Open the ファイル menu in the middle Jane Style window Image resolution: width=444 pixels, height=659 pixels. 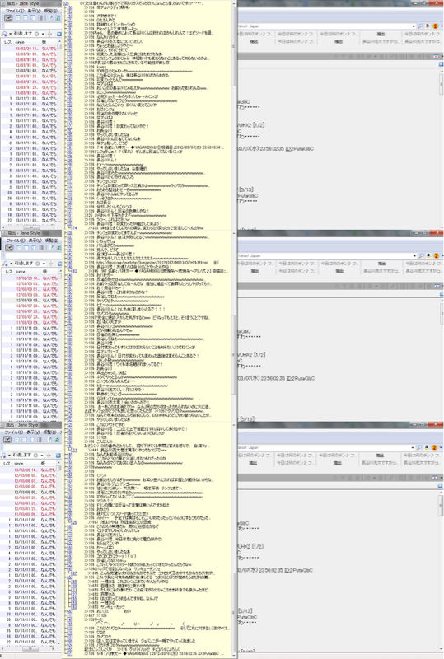click(x=14, y=241)
